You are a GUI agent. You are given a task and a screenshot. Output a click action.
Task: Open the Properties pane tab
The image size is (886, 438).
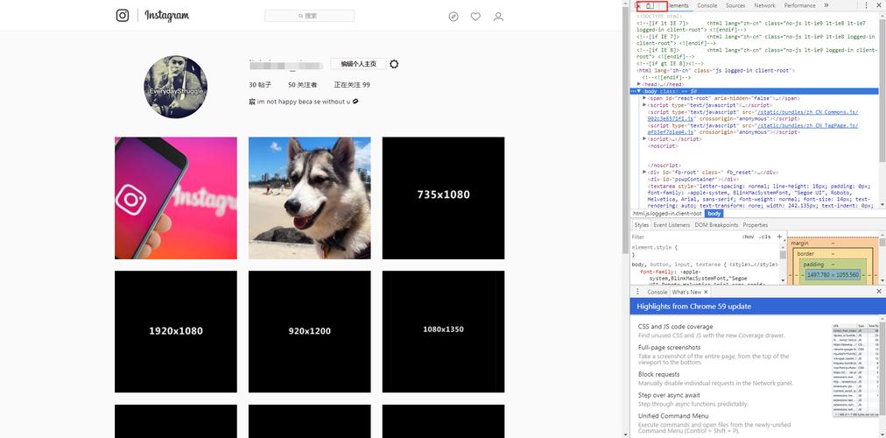755,225
